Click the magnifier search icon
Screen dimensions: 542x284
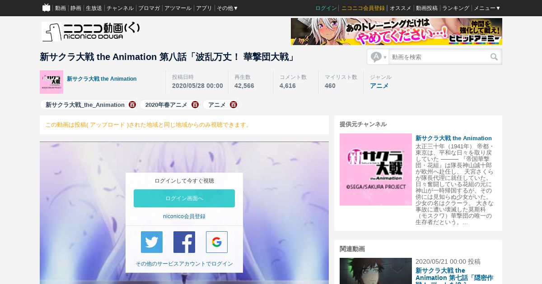[x=494, y=57]
